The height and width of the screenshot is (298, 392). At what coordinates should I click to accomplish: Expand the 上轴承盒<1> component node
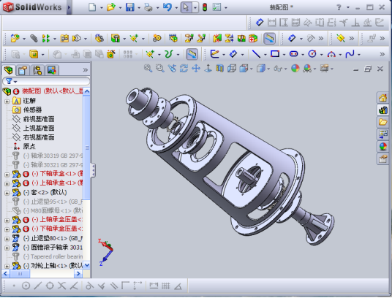(7, 183)
